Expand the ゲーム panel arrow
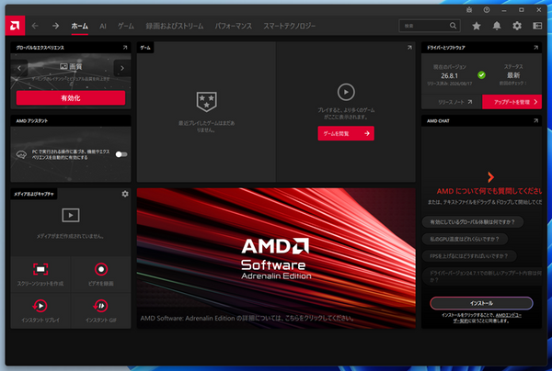This screenshot has width=552, height=371. coord(409,48)
